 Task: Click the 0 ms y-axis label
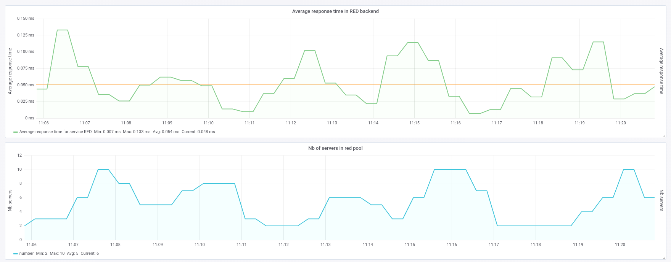pyautogui.click(x=30, y=118)
